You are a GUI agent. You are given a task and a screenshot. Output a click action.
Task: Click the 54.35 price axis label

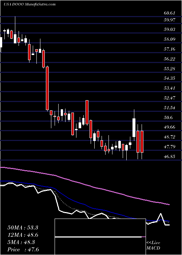[169, 78]
